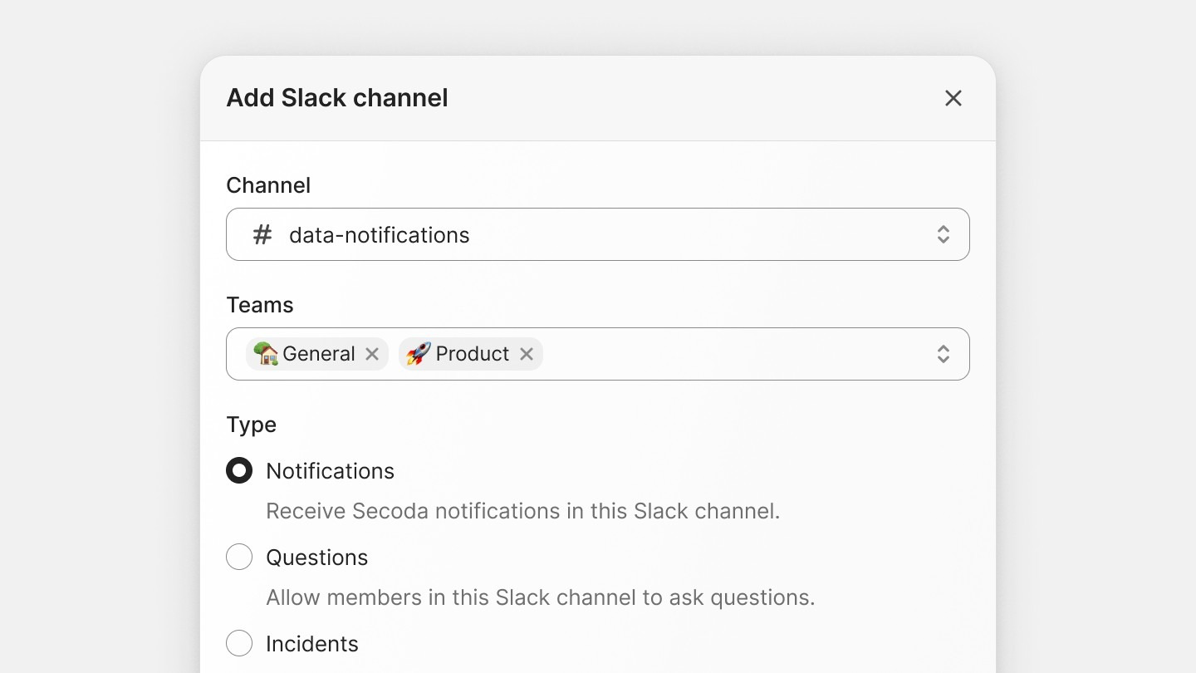Click the Incidents option label
This screenshot has width=1196, height=673.
pos(312,644)
